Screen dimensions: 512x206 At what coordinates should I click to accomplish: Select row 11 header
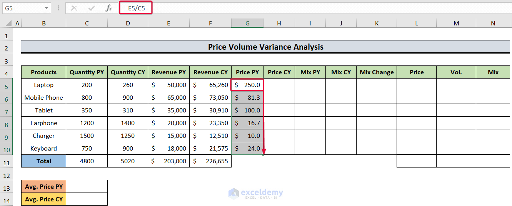[x=6, y=161]
